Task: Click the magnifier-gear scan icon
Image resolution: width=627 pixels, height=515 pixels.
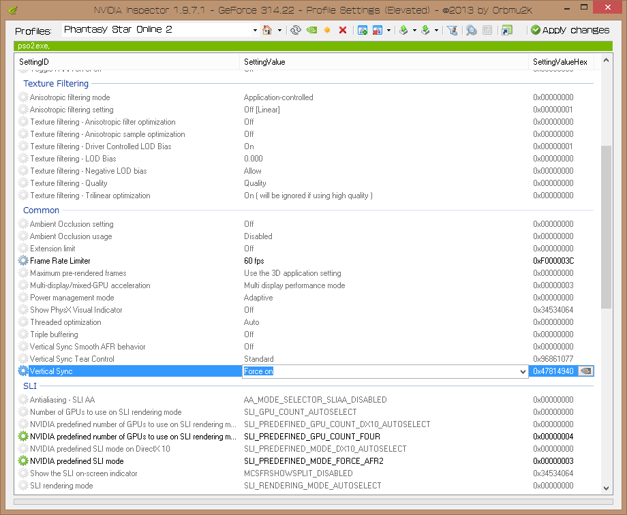Action: (472, 30)
